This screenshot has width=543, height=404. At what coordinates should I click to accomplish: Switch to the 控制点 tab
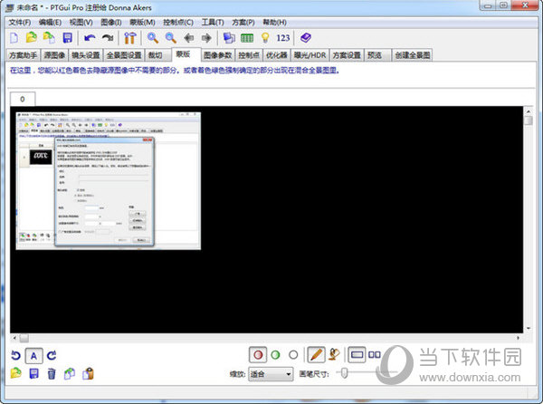point(250,55)
